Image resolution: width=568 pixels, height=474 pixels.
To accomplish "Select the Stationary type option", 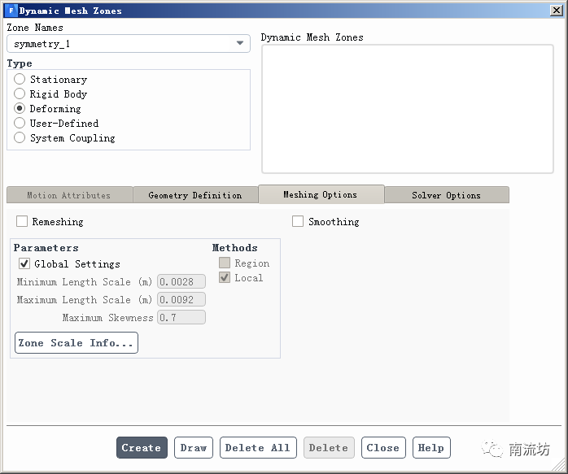I will pos(20,80).
